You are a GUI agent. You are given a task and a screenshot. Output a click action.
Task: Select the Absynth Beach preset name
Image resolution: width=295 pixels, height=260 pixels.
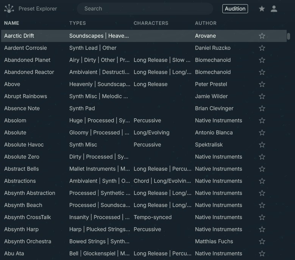(23, 205)
